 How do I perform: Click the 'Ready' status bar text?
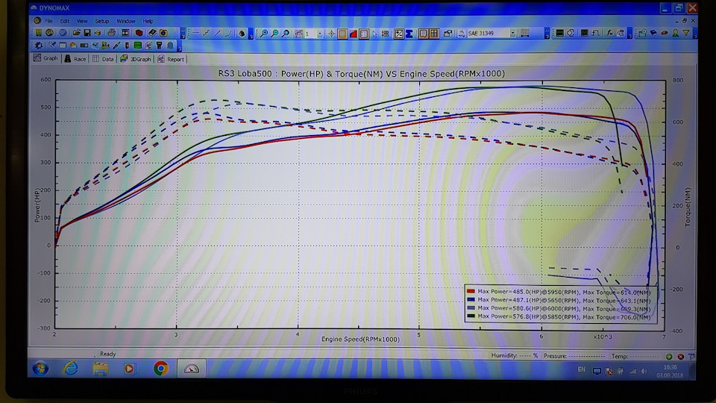(107, 354)
